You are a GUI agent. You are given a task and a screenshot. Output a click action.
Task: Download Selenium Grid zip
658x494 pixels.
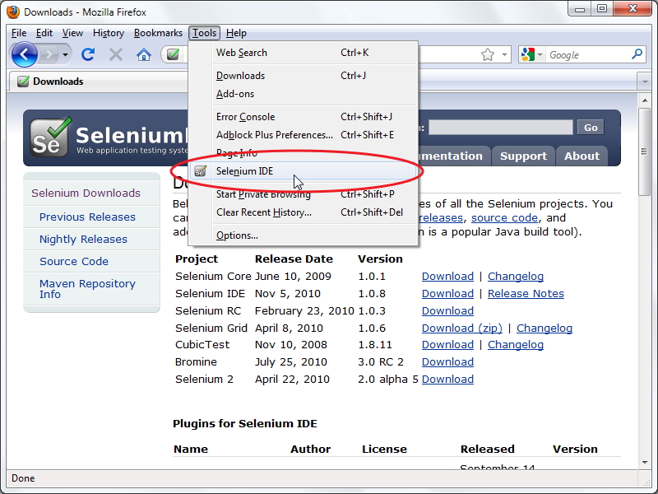click(462, 328)
